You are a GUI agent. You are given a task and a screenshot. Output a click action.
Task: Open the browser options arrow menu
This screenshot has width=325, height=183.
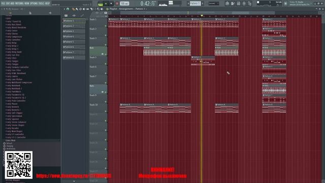pos(2,9)
